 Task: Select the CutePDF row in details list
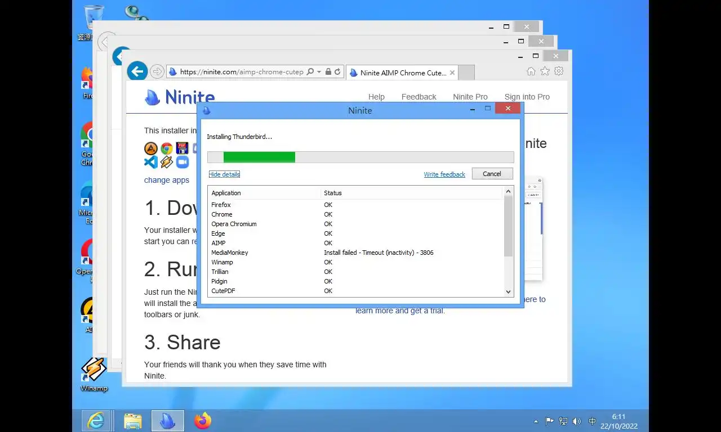tap(356, 291)
